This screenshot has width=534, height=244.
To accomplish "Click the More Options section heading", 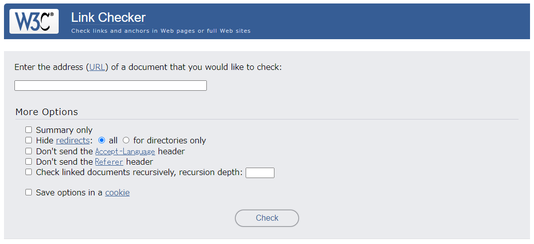I will 47,112.
